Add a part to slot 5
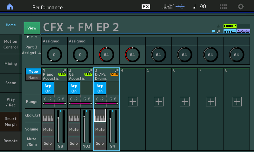This screenshot has height=152, width=254. pos(159,102)
